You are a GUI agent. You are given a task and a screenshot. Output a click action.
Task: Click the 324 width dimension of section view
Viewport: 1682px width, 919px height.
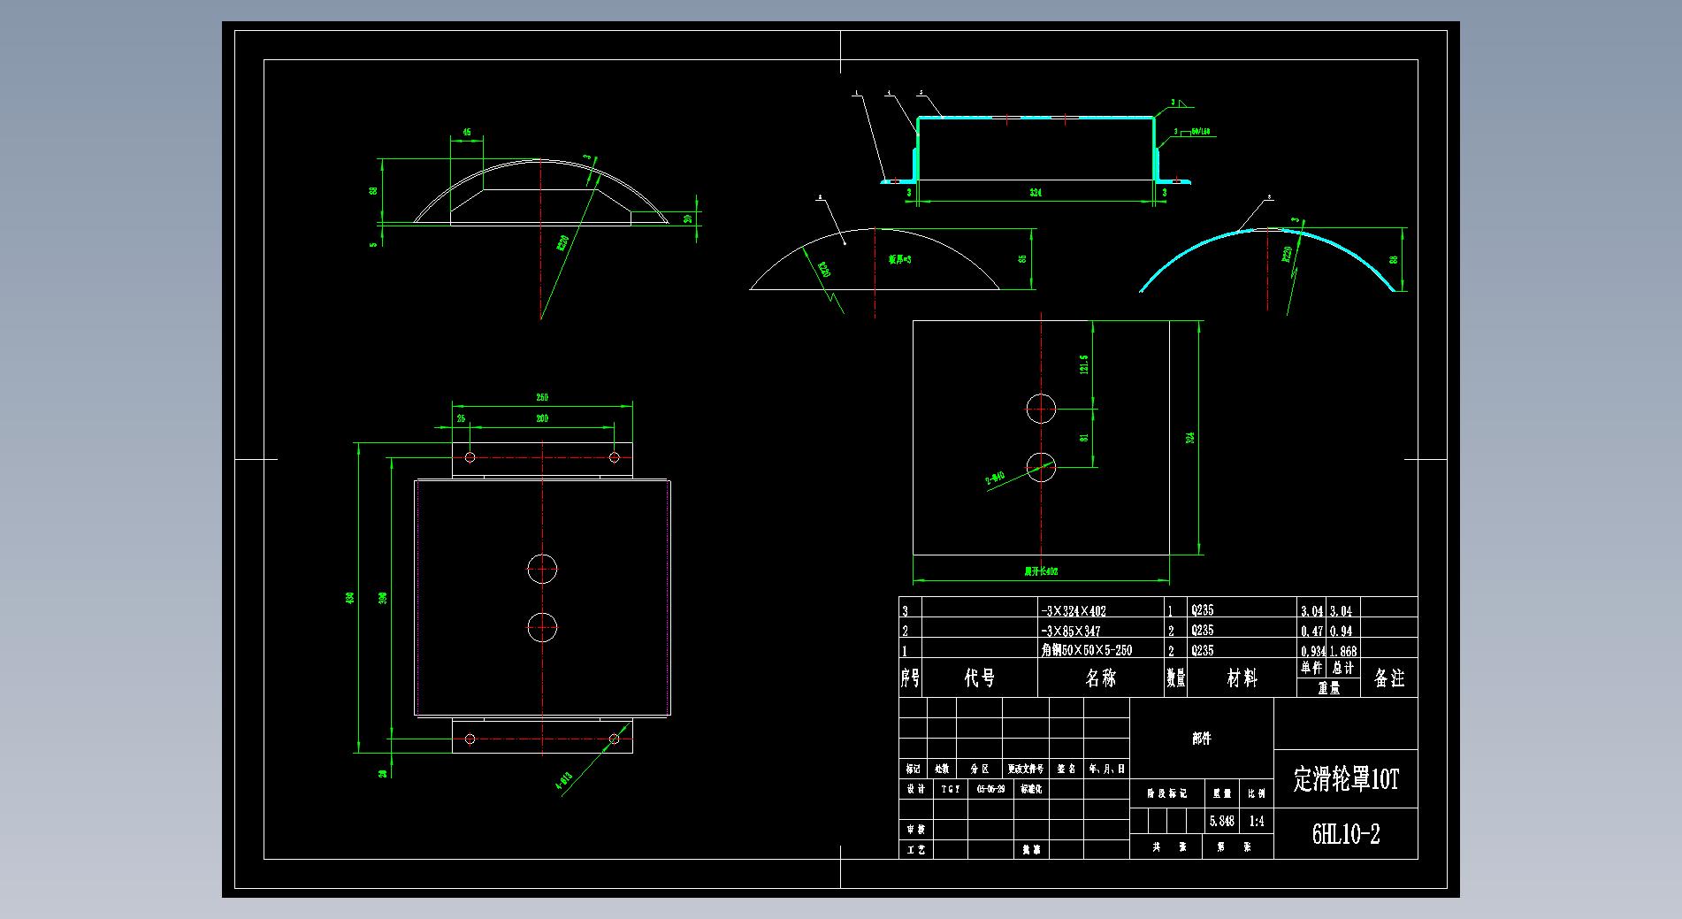[1035, 192]
